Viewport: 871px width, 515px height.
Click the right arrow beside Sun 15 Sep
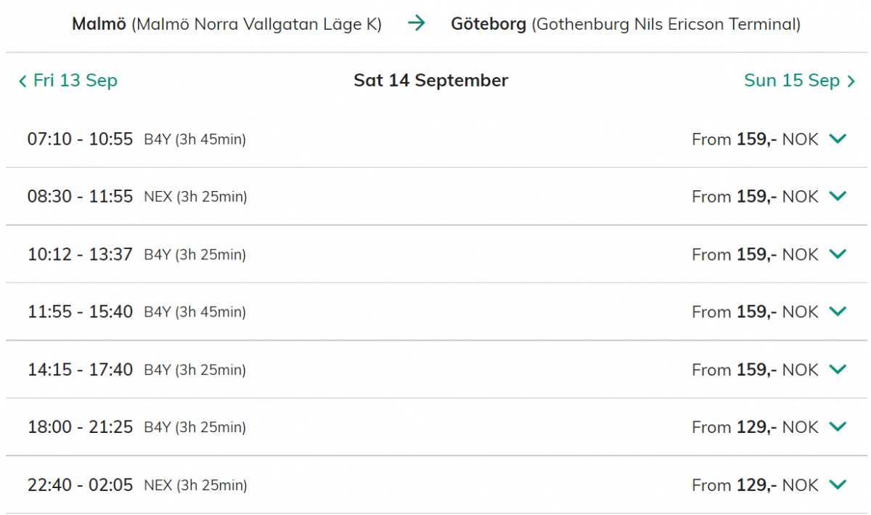tap(851, 81)
